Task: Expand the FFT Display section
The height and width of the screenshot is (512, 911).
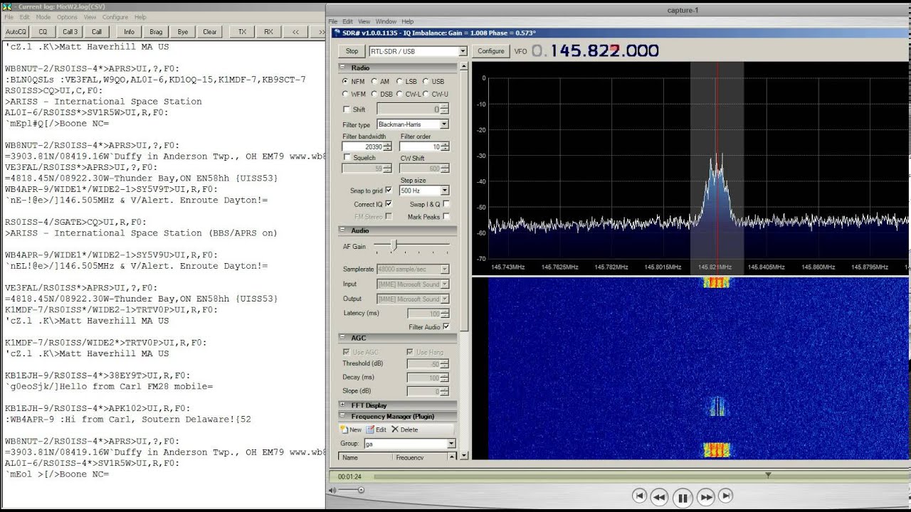Action: [x=343, y=405]
